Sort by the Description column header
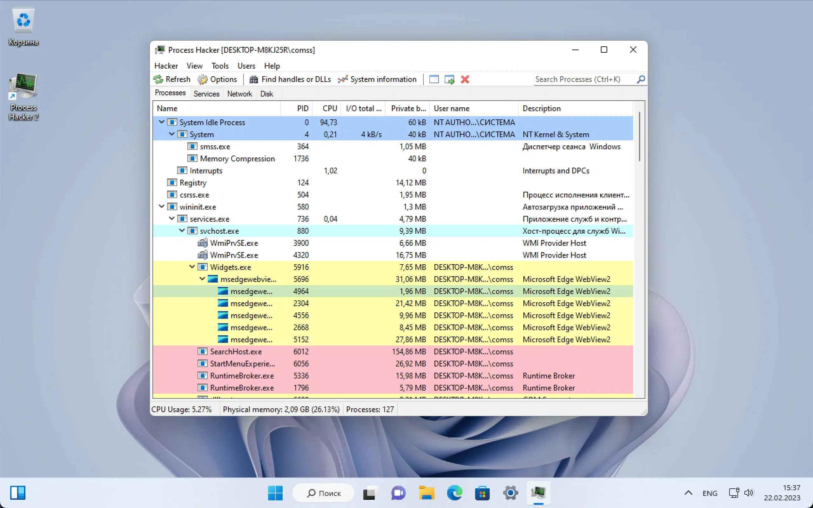 coord(576,109)
